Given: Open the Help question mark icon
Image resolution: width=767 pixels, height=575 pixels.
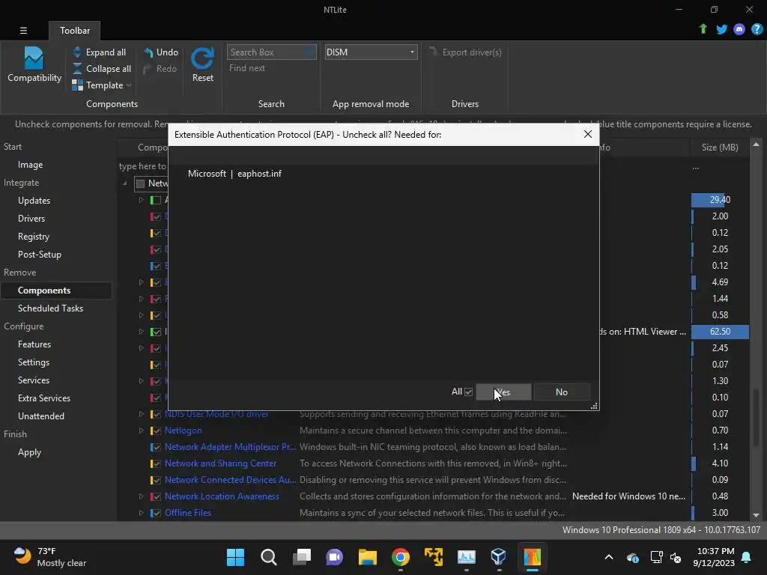Looking at the screenshot, I should click(x=757, y=29).
